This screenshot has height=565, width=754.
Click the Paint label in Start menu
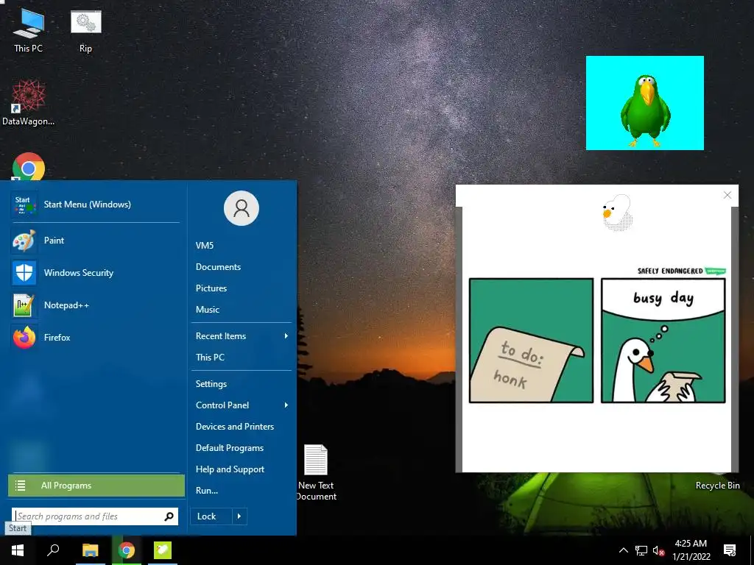click(x=54, y=241)
